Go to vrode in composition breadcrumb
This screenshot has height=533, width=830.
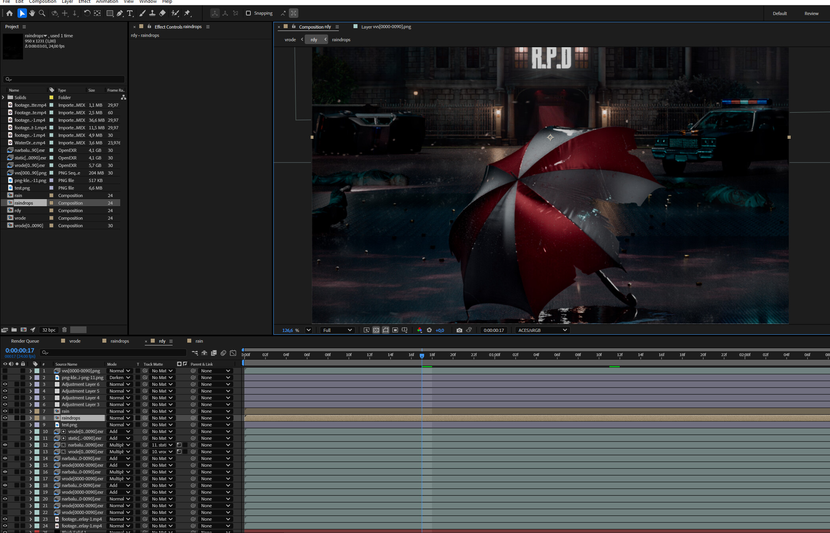pyautogui.click(x=290, y=40)
